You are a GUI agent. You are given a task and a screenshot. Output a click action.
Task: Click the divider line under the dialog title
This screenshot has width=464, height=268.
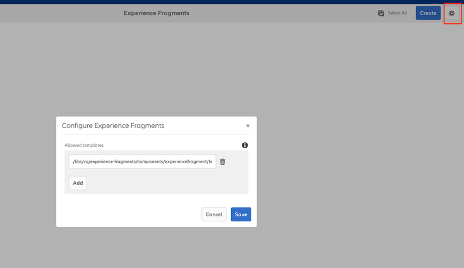156,134
